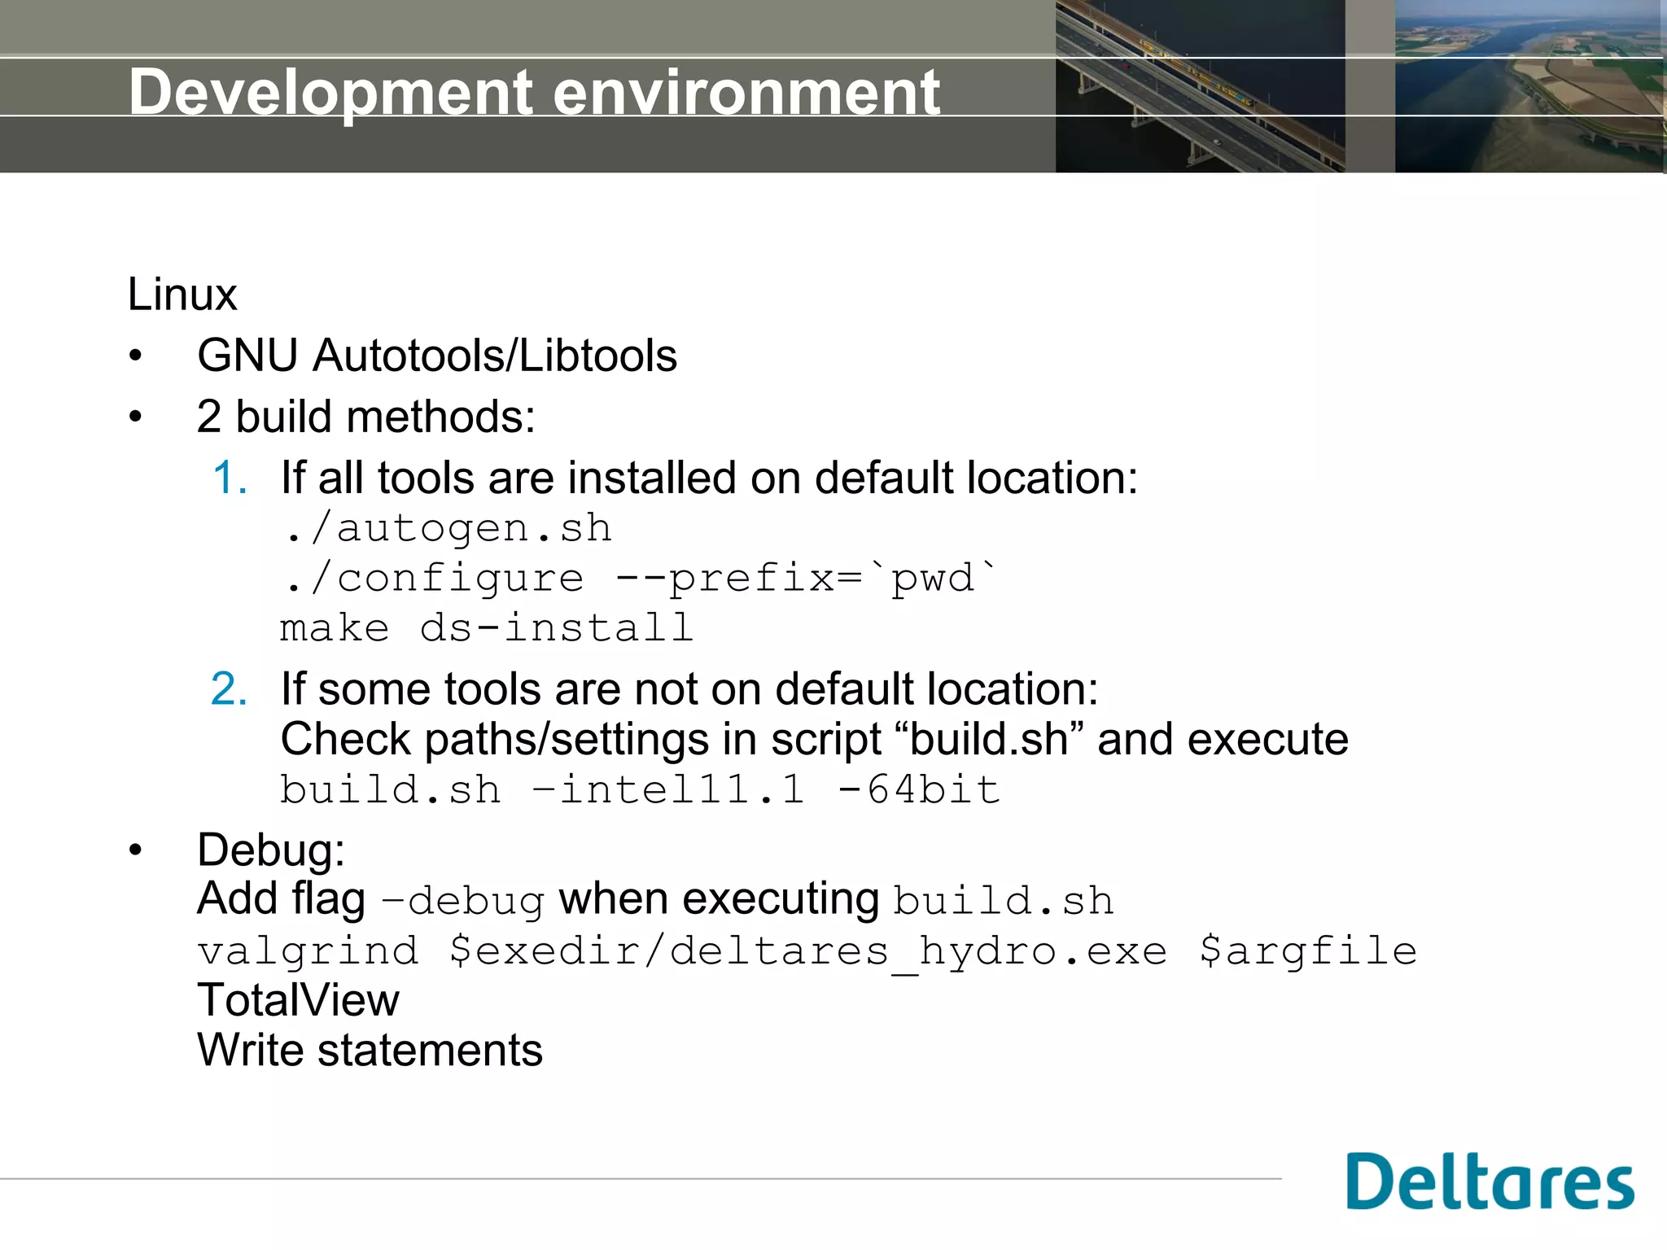Select the 'make ds-install' command
The width and height of the screenshot is (1667, 1250).
(487, 628)
